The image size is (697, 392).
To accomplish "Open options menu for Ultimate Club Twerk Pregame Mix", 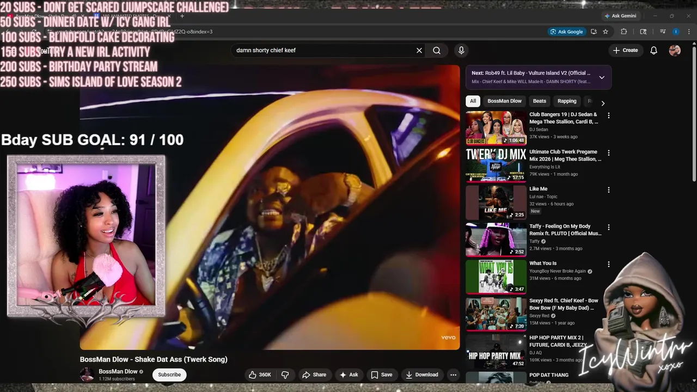I will [x=609, y=153].
